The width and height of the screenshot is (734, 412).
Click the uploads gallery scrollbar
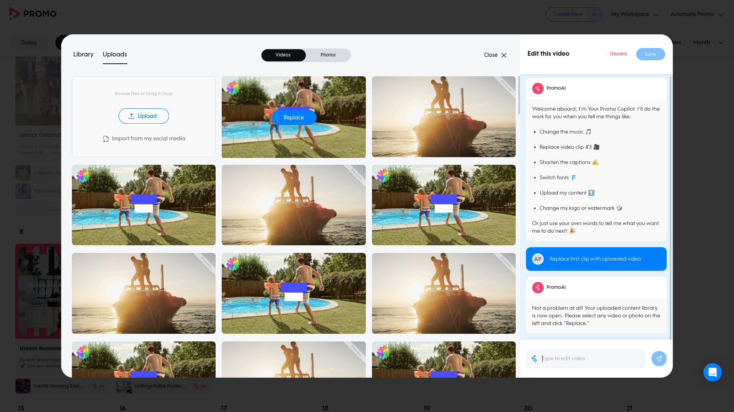[x=518, y=95]
